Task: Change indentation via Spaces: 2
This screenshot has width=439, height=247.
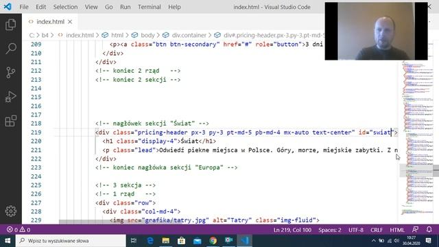Action: click(329, 230)
